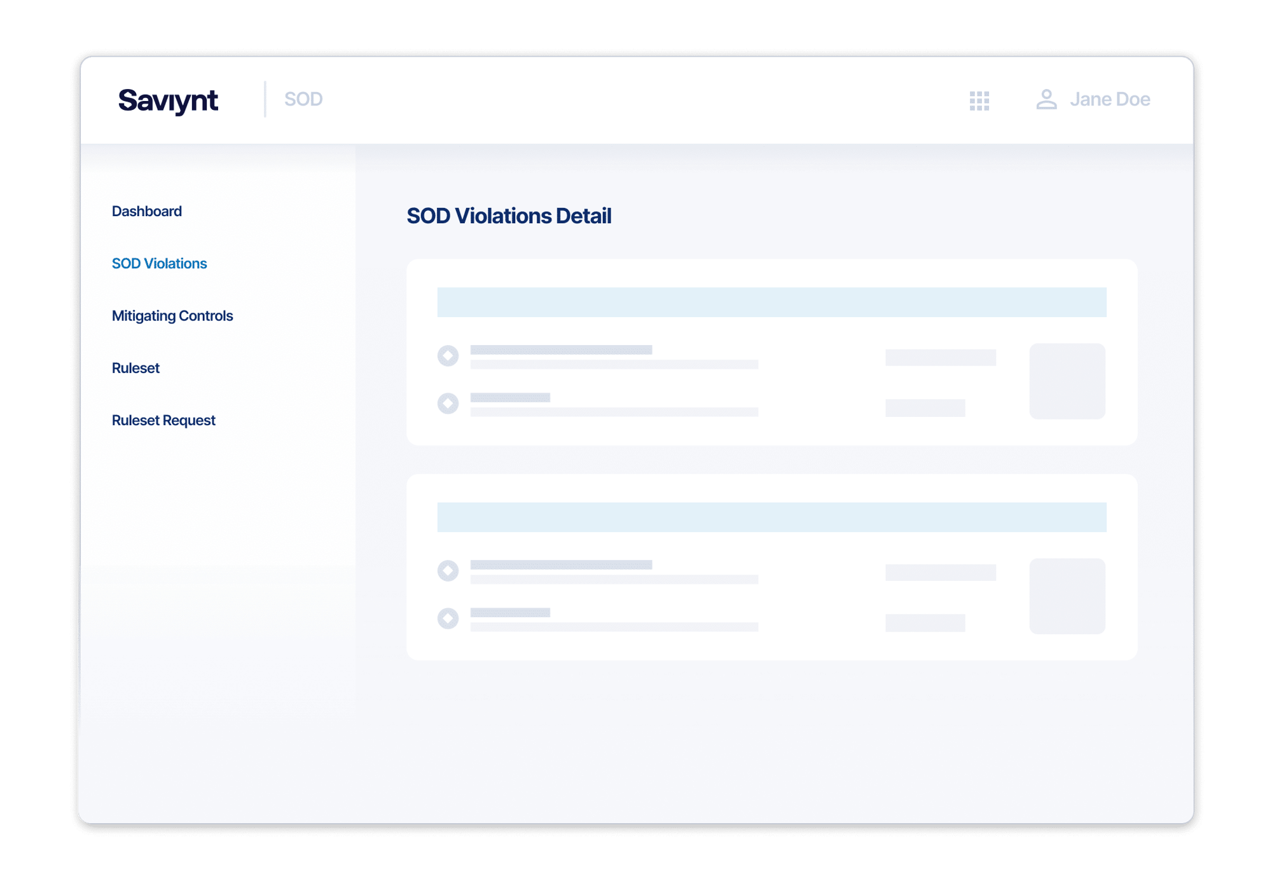Open the apps grid icon

979,100
